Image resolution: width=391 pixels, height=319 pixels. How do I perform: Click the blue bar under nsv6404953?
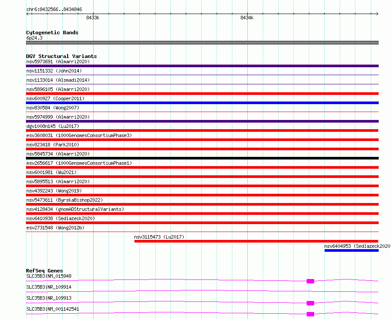pos(351,250)
